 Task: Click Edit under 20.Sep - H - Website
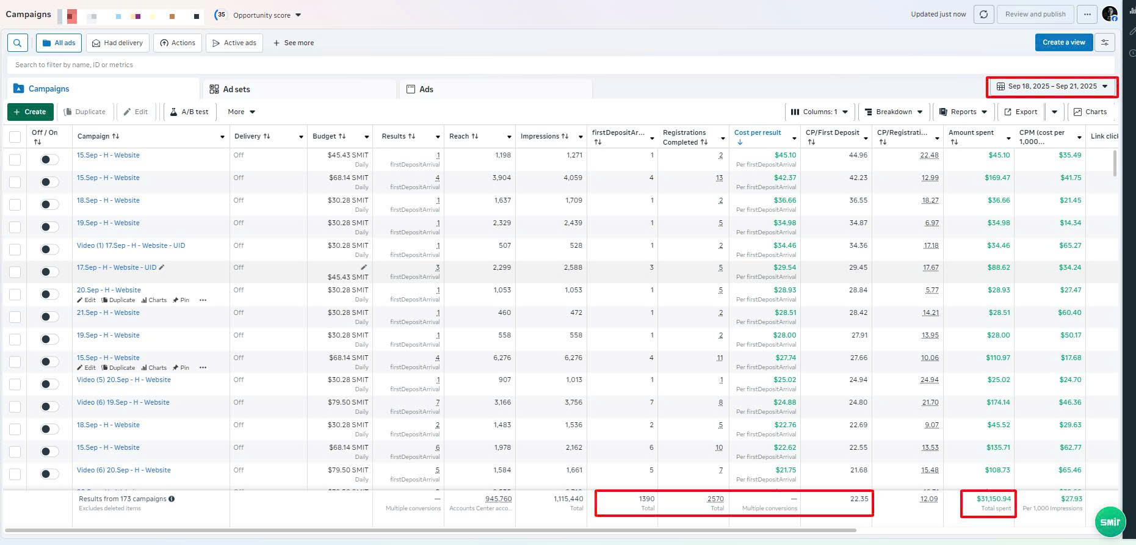click(86, 300)
